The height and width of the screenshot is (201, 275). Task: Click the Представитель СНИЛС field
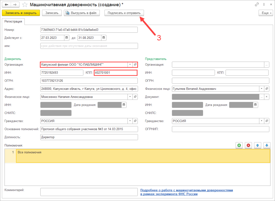point(187,113)
